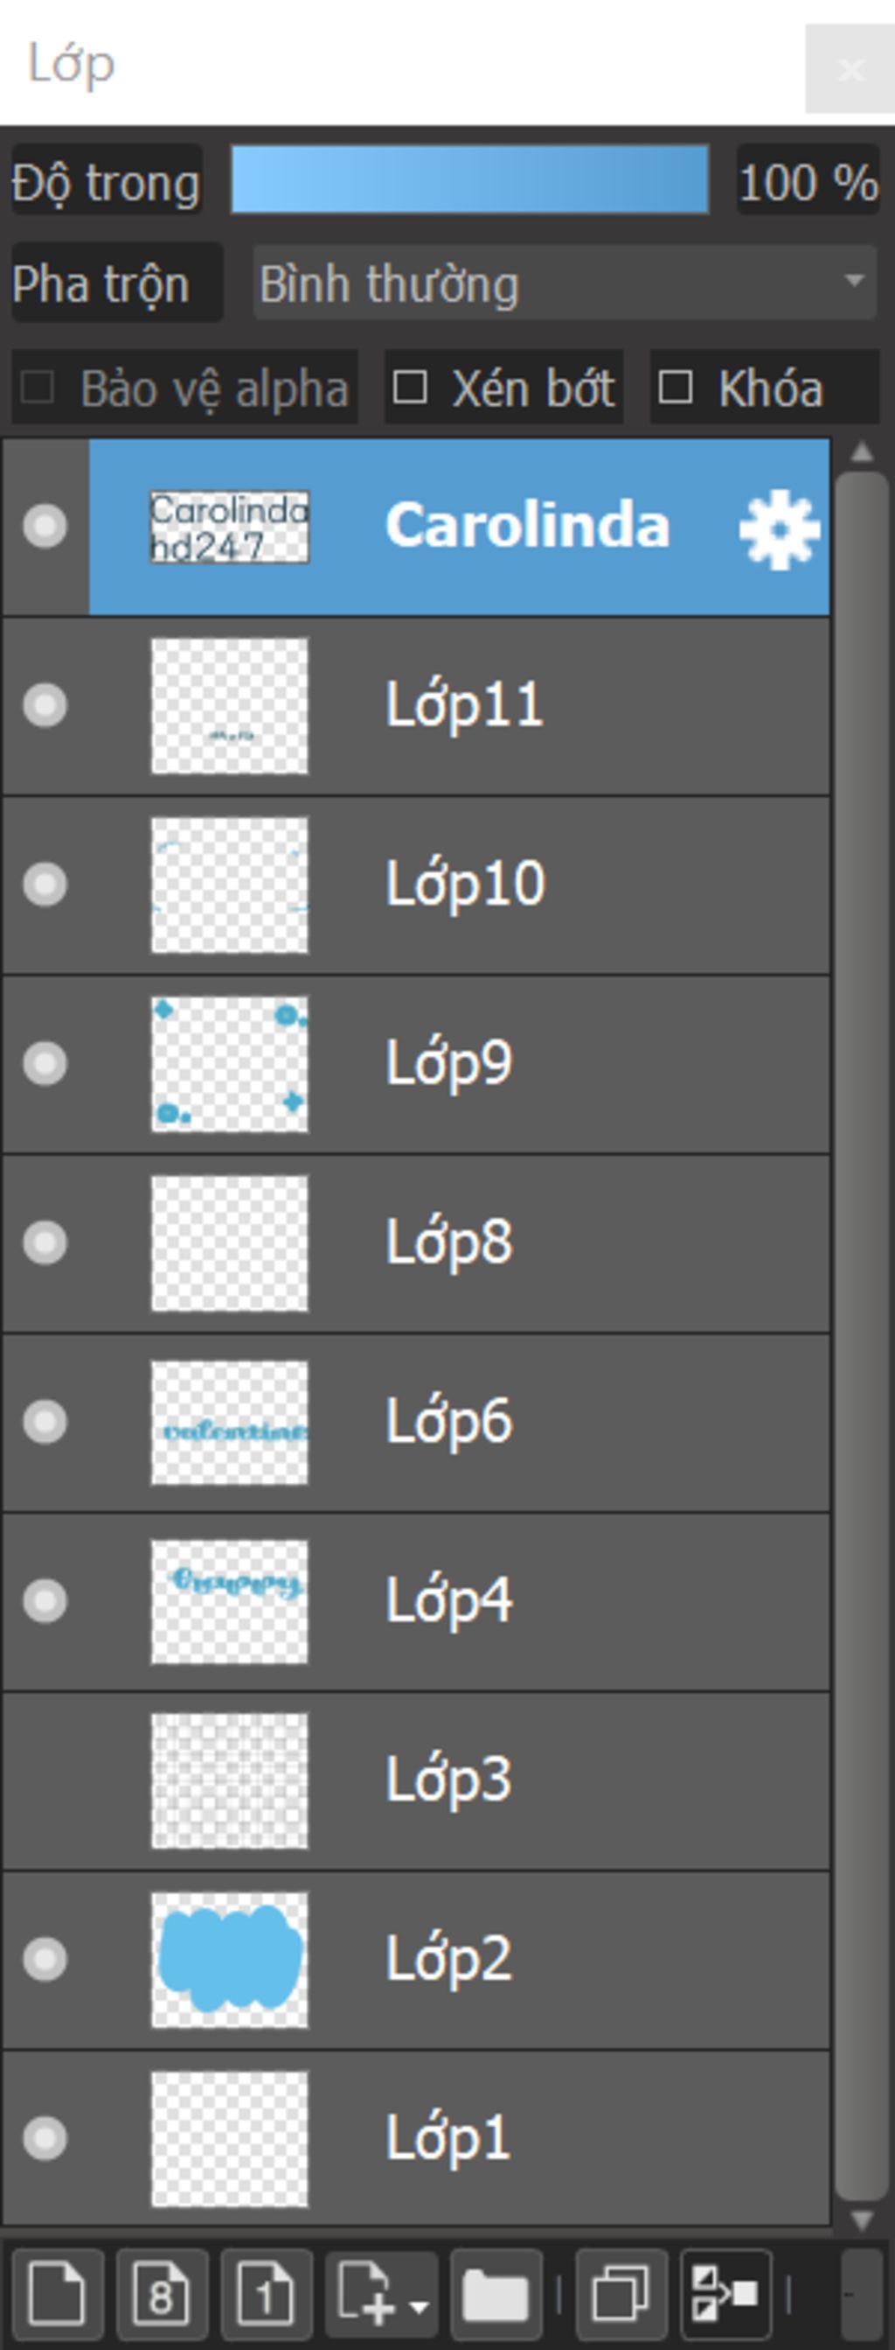Screen dimensions: 895x2350
Task: Open Carolinda layer settings gear
Action: click(x=780, y=528)
